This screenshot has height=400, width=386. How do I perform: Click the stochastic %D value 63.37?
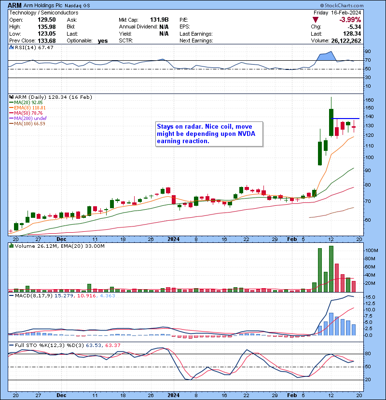(x=112, y=346)
